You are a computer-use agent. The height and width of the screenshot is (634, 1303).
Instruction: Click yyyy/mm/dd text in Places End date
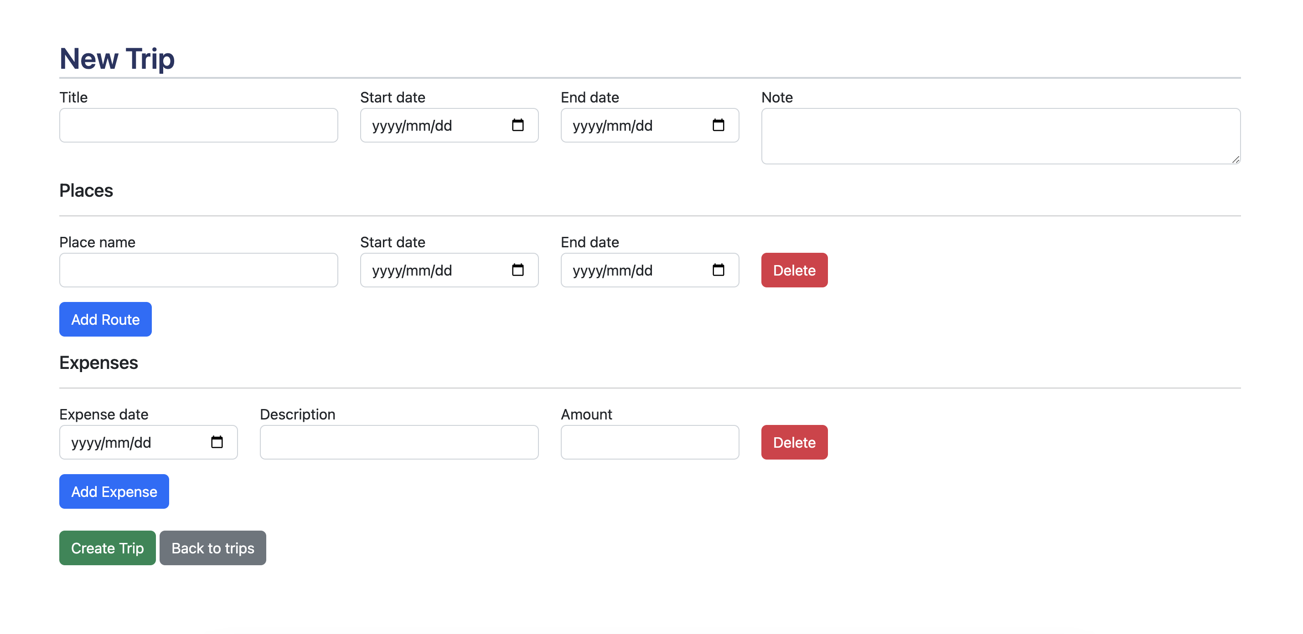[612, 270]
